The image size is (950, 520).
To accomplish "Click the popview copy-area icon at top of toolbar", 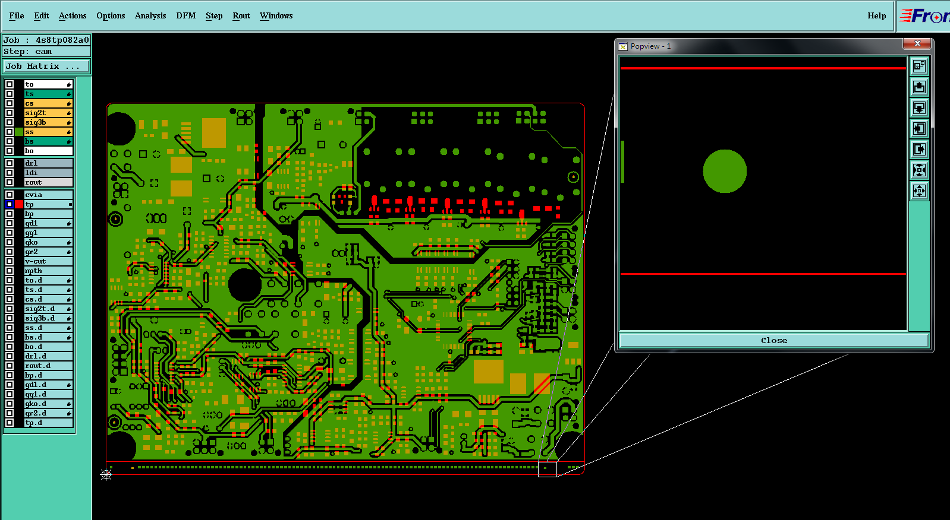I will 919,66.
